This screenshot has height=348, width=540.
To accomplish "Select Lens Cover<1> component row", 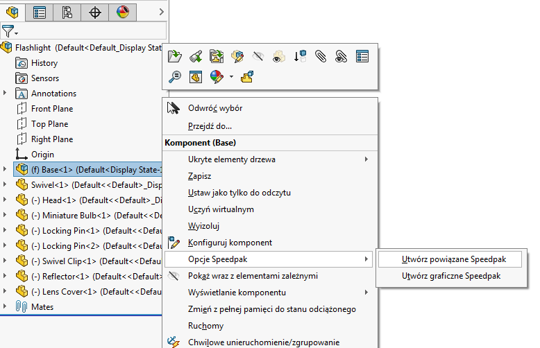I will (x=88, y=292).
